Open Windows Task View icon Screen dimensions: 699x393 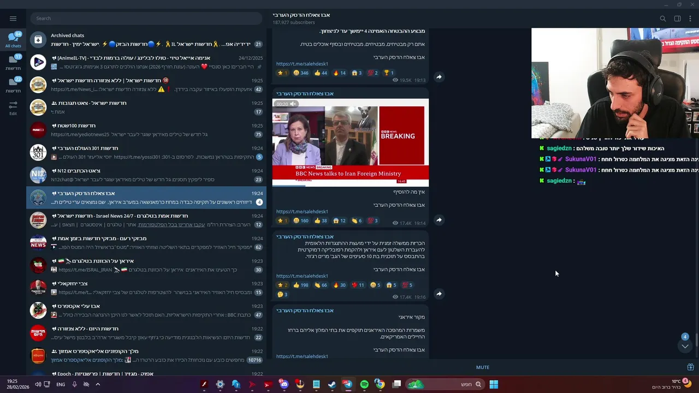396,384
